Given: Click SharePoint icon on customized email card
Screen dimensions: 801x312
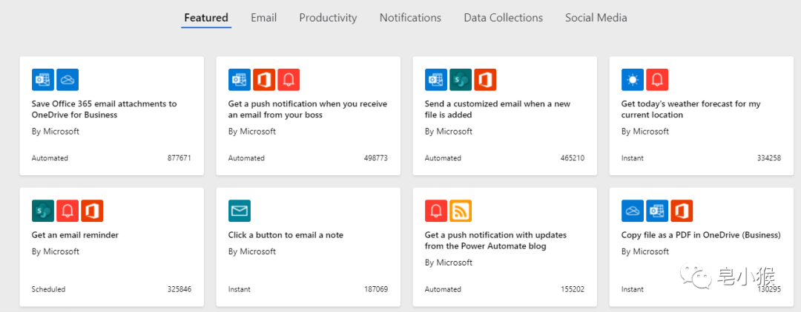Looking at the screenshot, I should 461,80.
